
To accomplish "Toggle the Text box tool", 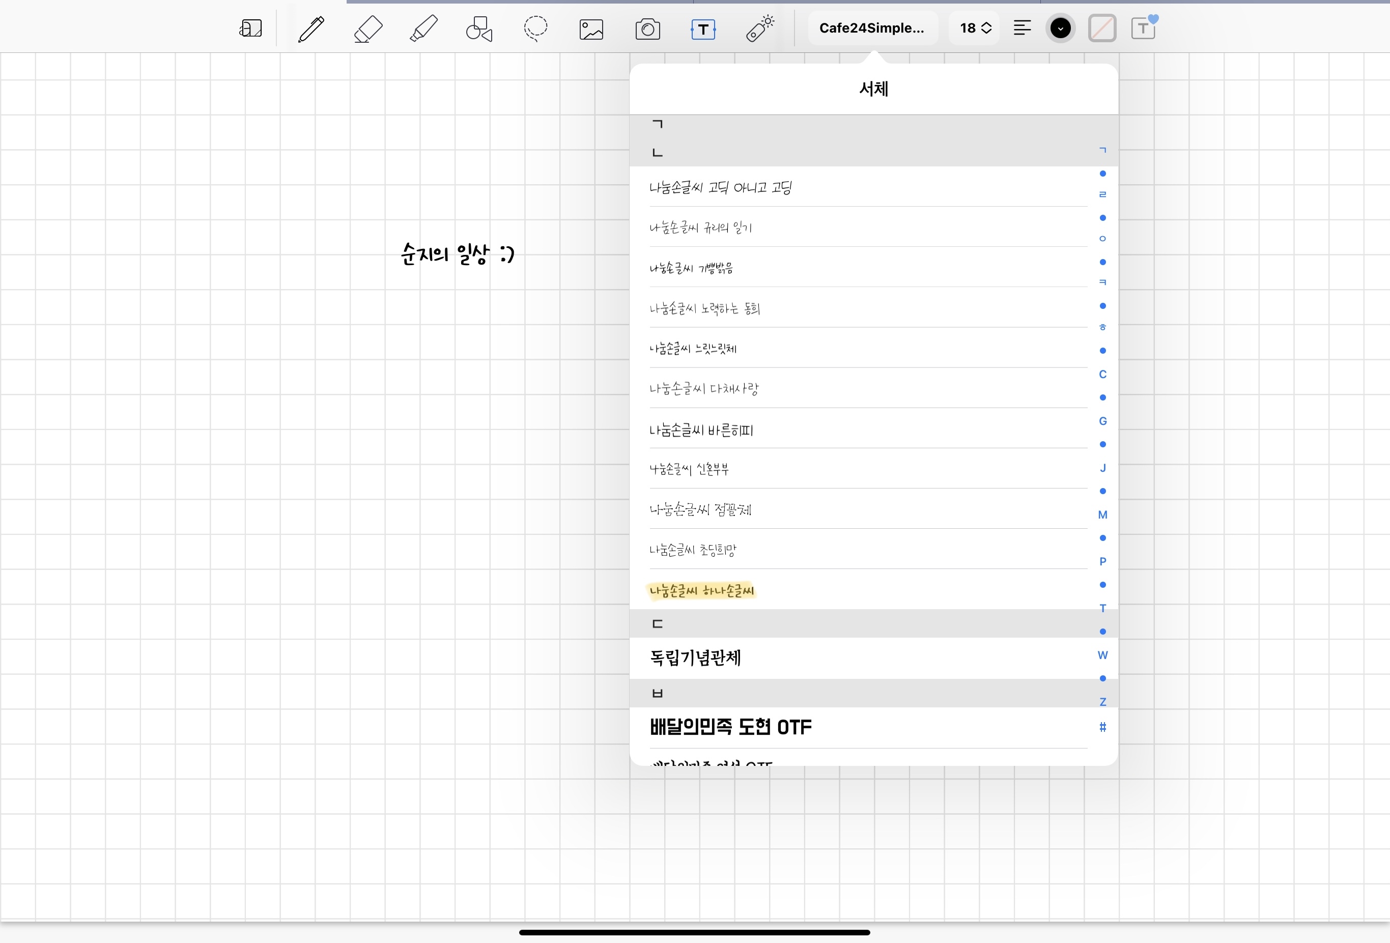I will coord(703,28).
